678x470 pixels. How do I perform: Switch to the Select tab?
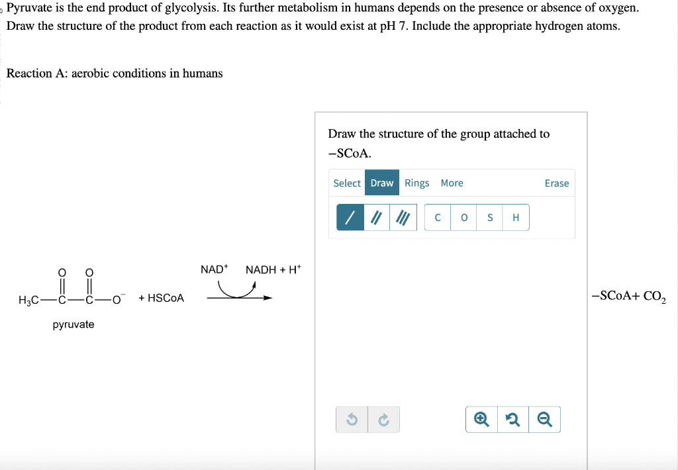347,183
